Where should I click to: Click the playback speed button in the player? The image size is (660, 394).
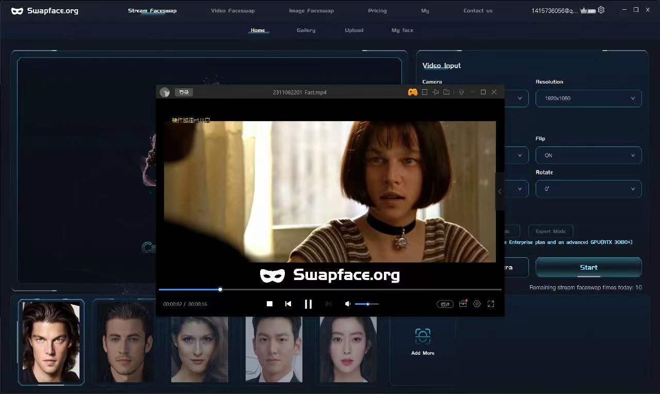tap(445, 304)
